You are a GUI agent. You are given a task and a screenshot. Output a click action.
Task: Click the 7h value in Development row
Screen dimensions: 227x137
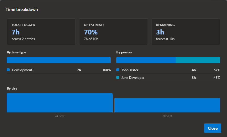79,70
